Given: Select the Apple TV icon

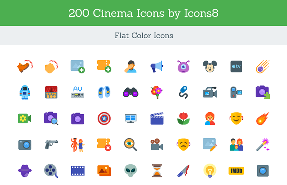Looking at the screenshot, I should coord(236,67).
